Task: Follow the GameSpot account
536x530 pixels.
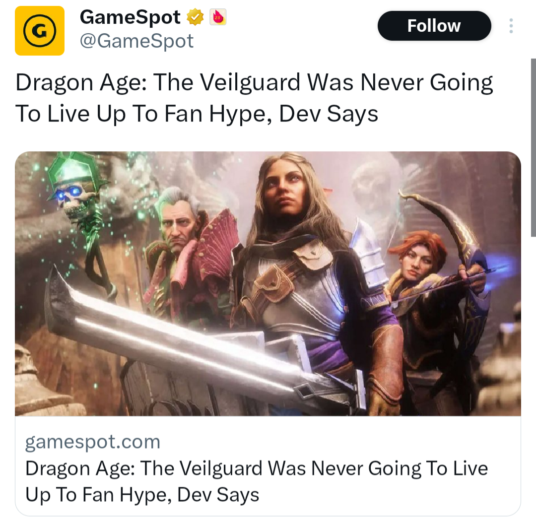Action: click(434, 26)
